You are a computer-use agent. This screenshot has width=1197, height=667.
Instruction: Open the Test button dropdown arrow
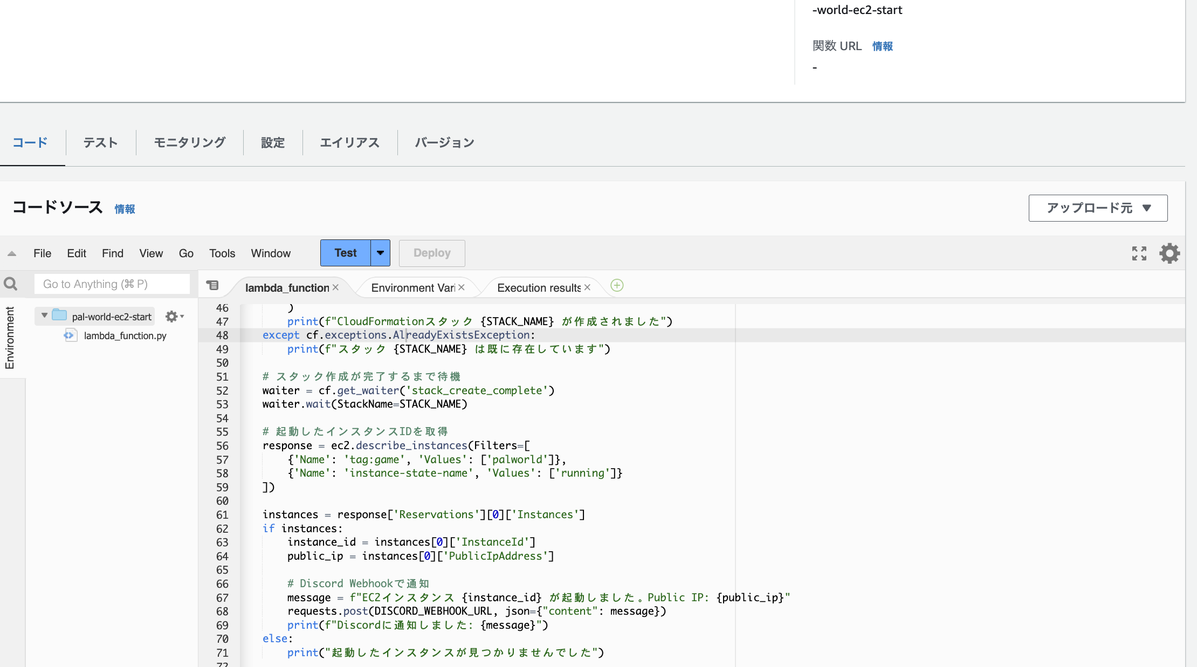(380, 253)
